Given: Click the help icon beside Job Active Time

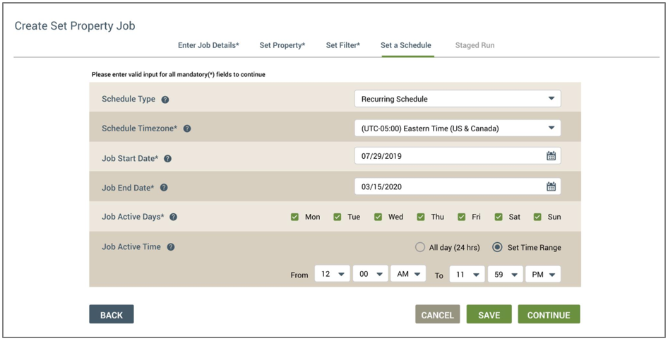Looking at the screenshot, I should tap(170, 247).
